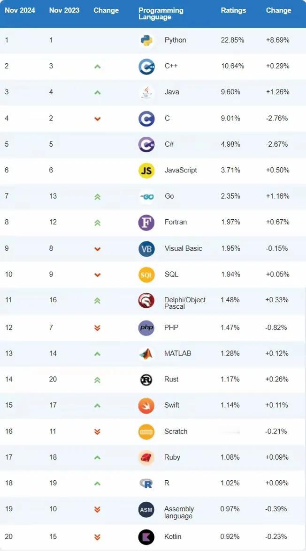
Task: Click the Python logo icon
Action: tap(146, 40)
